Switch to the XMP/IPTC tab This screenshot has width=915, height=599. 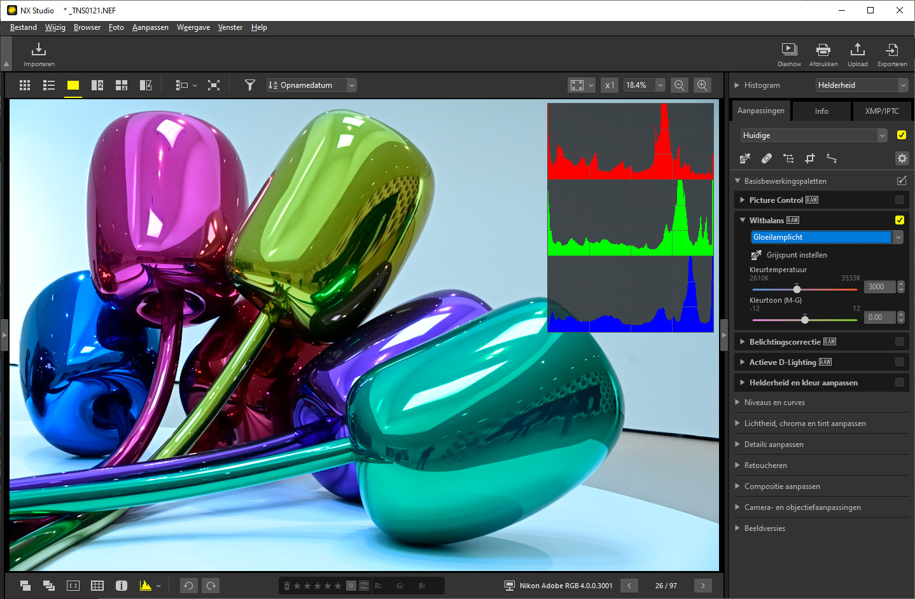click(x=882, y=111)
